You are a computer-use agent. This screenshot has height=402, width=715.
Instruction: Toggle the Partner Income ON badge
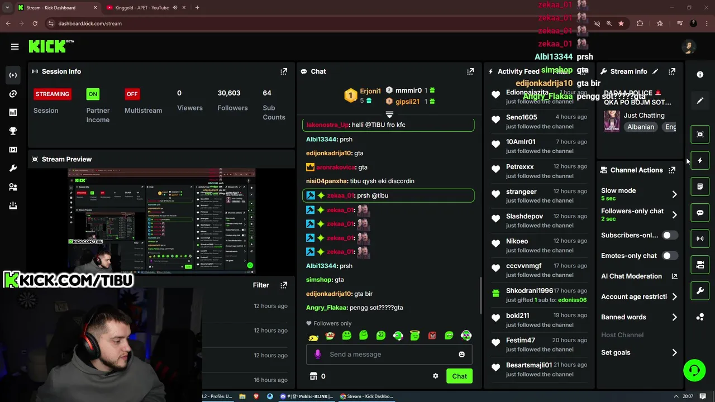[x=93, y=94]
